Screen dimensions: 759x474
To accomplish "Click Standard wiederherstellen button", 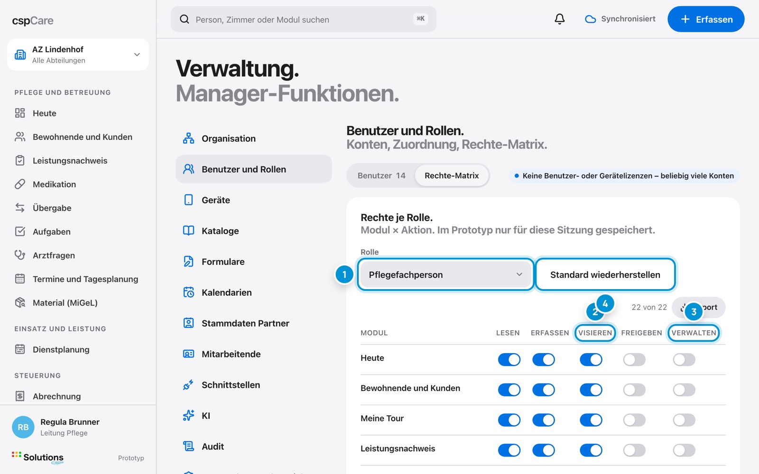I will tap(605, 274).
